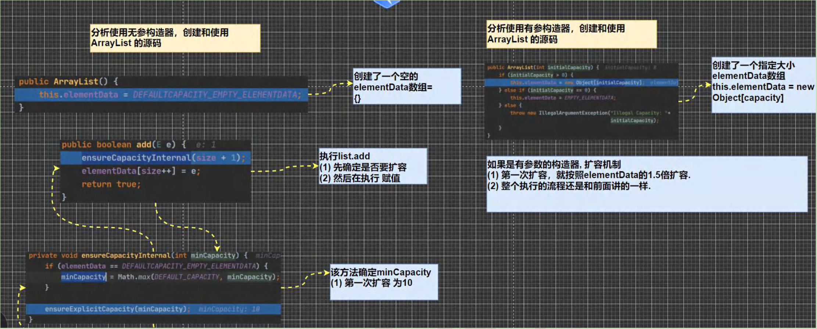Image resolution: width=817 pixels, height=329 pixels.
Task: Select the yellow note about 有参构造器
Action: click(x=571, y=34)
